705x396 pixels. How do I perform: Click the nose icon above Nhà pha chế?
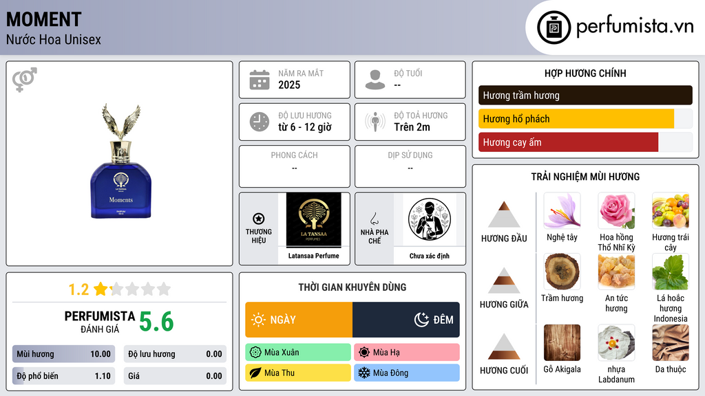374,219
